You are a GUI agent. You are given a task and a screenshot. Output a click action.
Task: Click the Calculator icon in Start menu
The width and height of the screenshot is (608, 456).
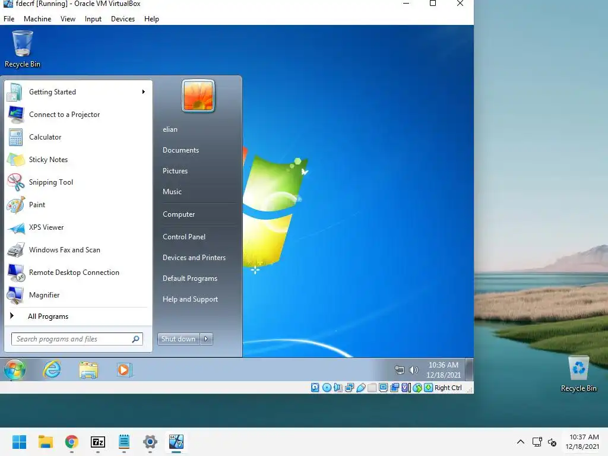point(15,137)
